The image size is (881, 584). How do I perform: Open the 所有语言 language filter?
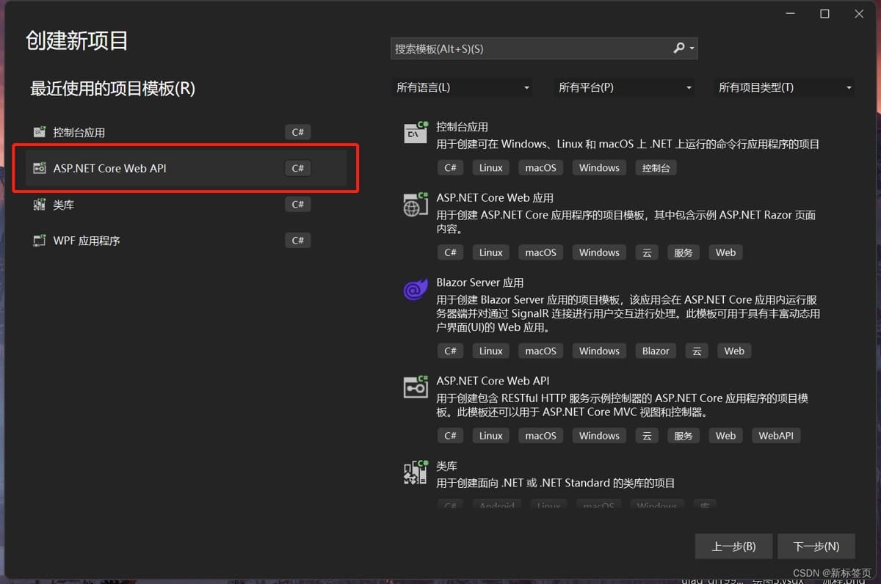[463, 87]
